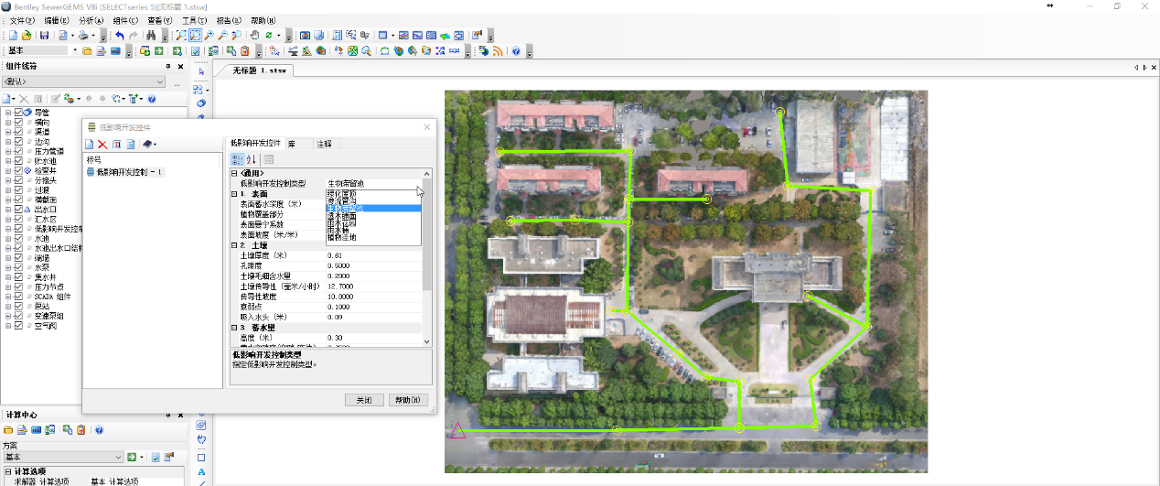Toggle the 压力节点 checkbox

(x=18, y=287)
